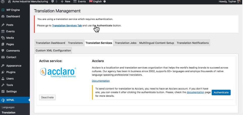
Task: Click the blue Authenticate button
Action: pos(221,93)
